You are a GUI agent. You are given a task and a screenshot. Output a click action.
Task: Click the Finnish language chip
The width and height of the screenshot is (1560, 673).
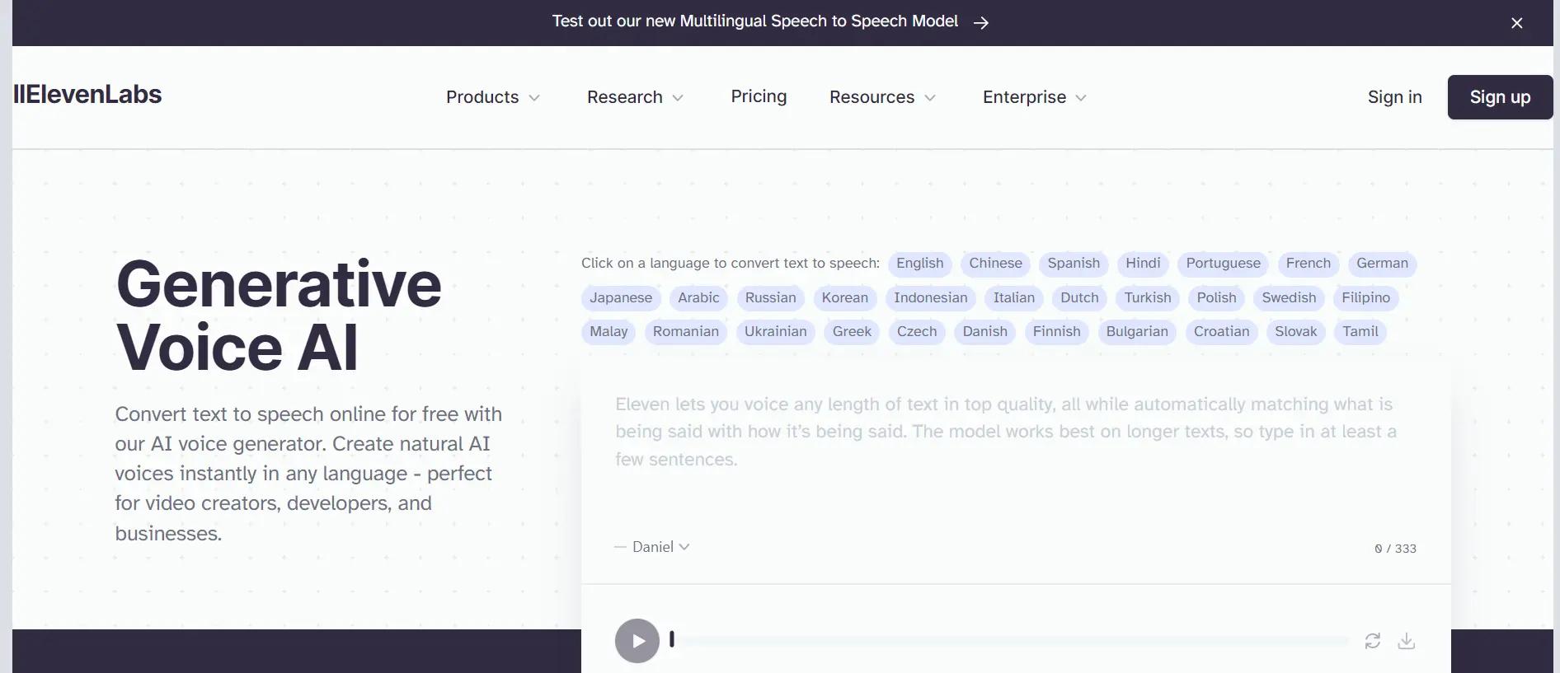(x=1056, y=332)
